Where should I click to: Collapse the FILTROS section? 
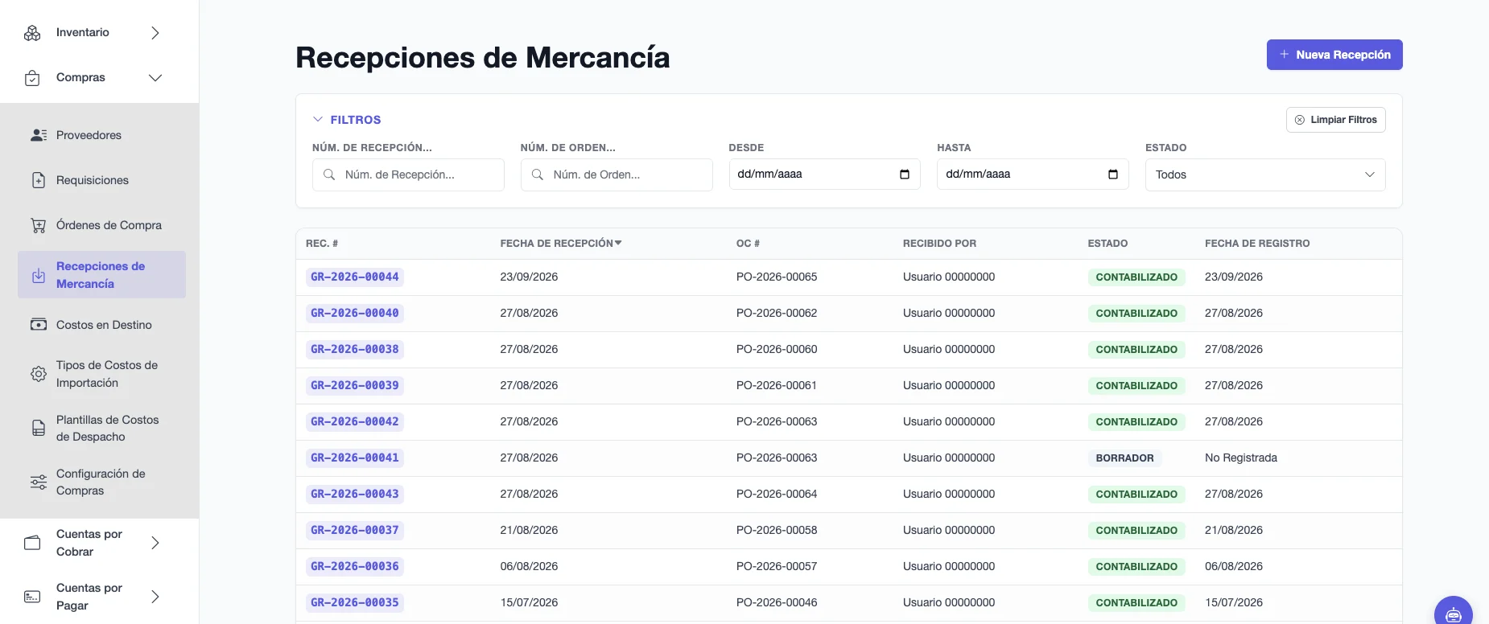click(347, 120)
